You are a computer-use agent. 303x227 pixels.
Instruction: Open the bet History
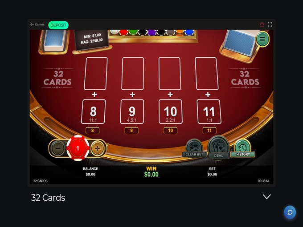tap(243, 148)
